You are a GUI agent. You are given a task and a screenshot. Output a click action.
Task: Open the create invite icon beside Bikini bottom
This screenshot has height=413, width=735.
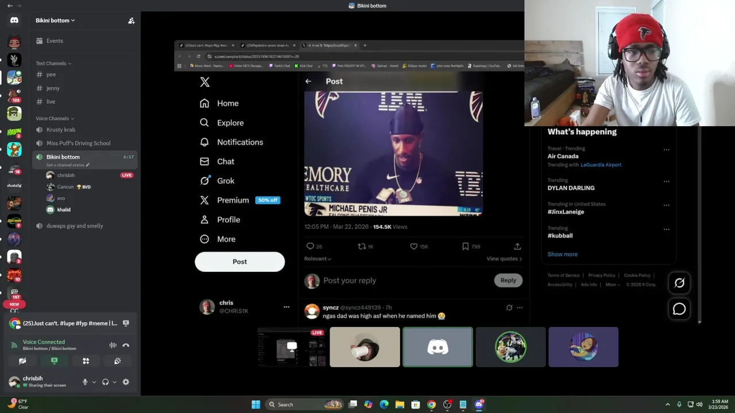pyautogui.click(x=131, y=21)
